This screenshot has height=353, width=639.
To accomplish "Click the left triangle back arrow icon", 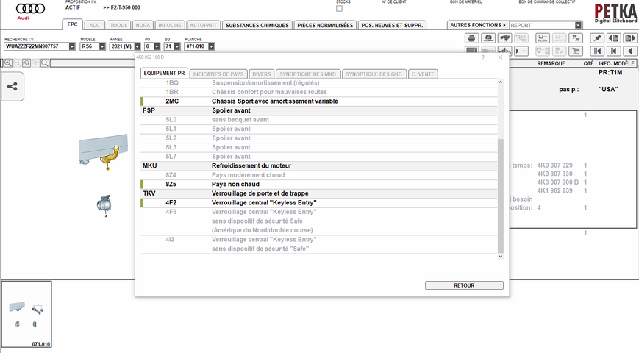I will point(630,51).
